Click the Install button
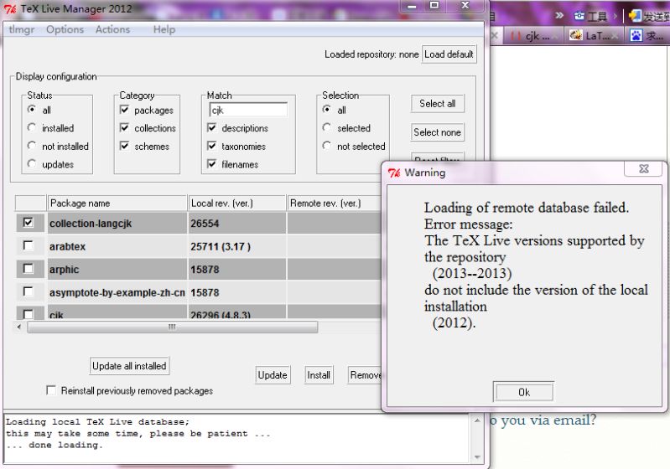 tap(319, 375)
